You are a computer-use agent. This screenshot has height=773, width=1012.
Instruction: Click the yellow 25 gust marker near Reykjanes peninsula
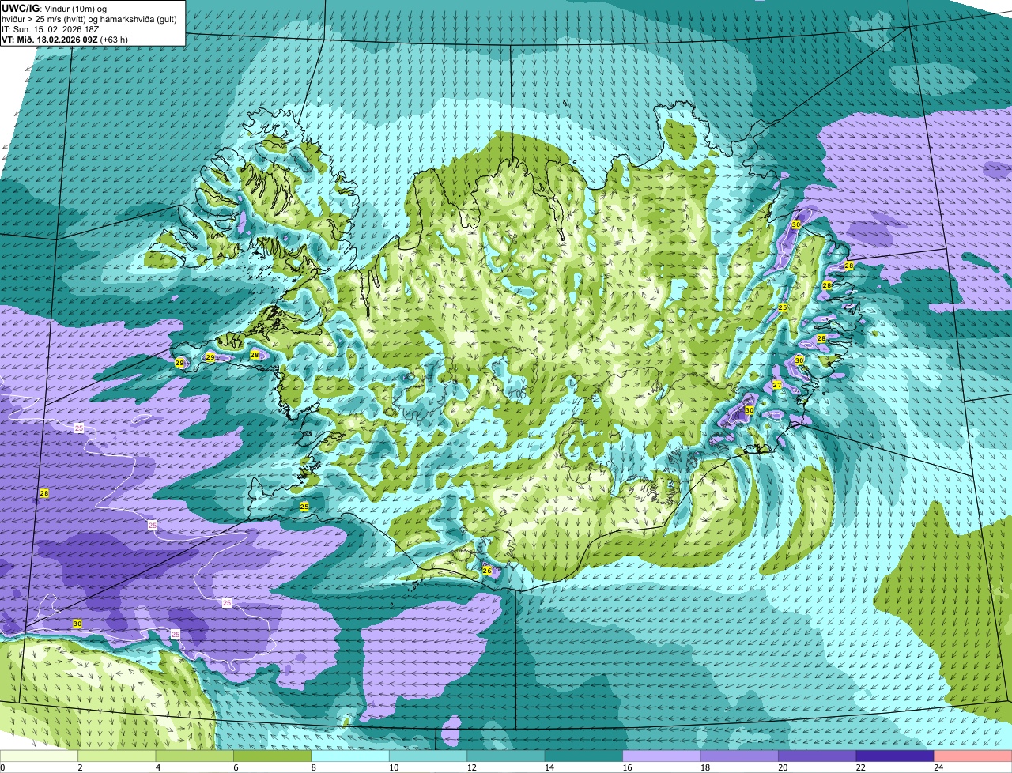(x=304, y=506)
